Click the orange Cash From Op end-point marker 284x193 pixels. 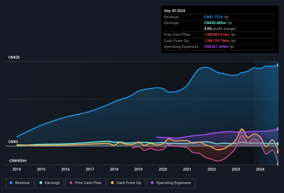[x=278, y=152]
